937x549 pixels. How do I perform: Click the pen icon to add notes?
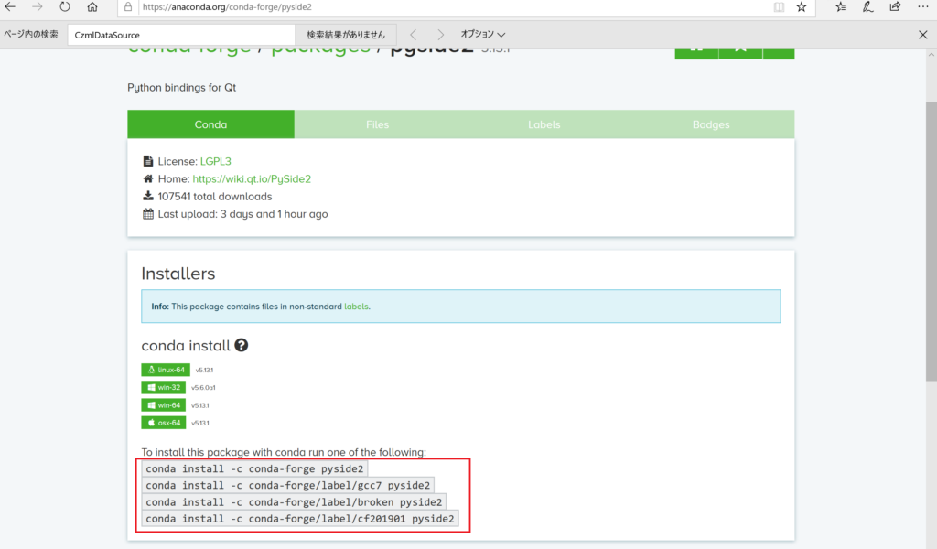[867, 7]
